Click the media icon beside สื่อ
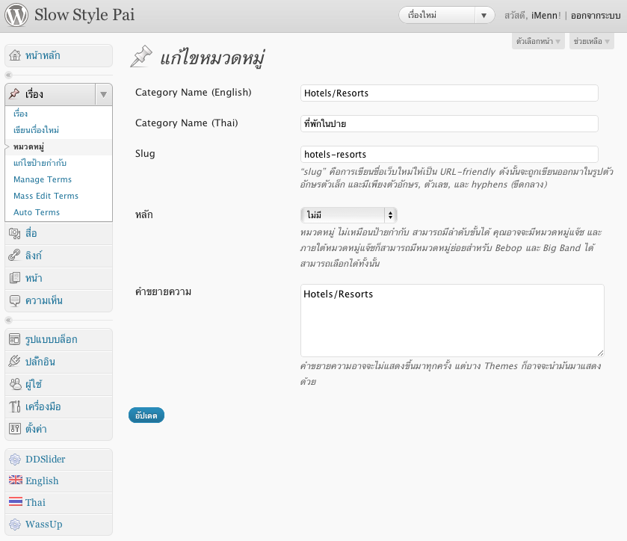 point(15,233)
